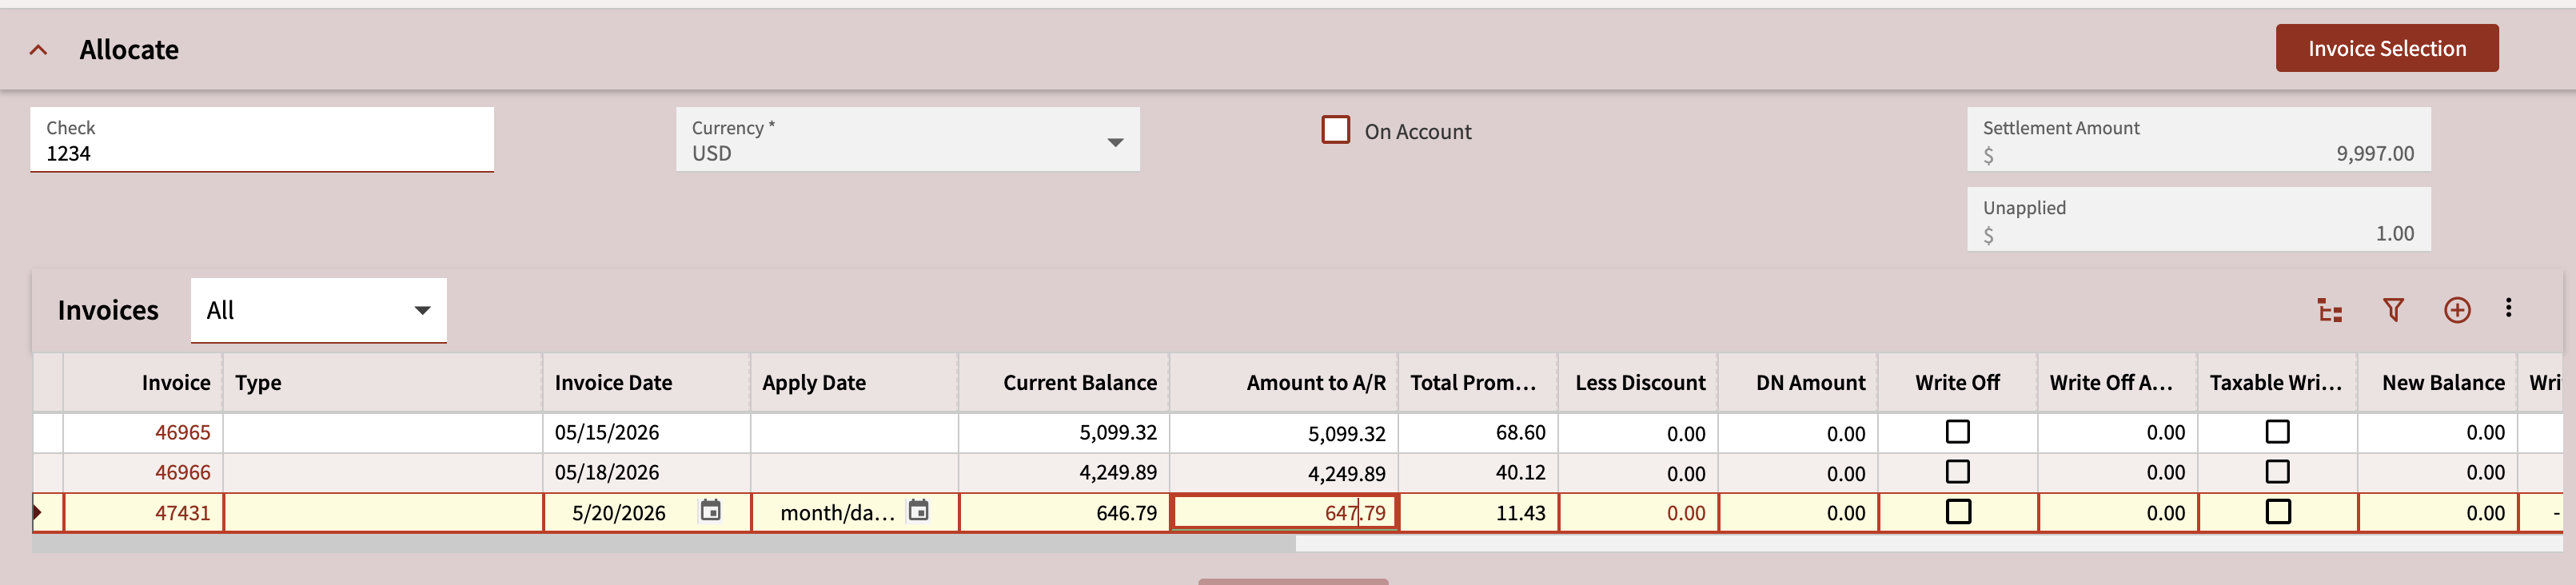Click the Total Promo cell 11.43
This screenshot has width=2576, height=585.
pyautogui.click(x=1479, y=513)
